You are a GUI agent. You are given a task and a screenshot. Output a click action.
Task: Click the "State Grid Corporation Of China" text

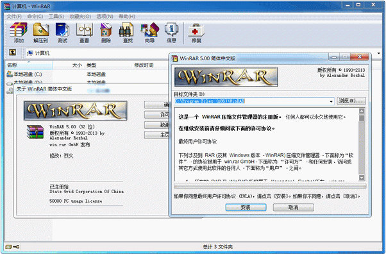87,191
